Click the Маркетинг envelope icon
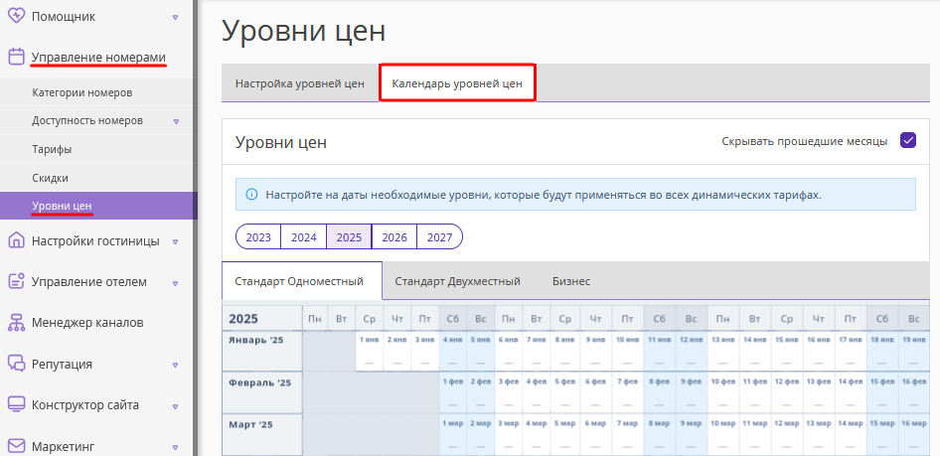 [x=16, y=446]
